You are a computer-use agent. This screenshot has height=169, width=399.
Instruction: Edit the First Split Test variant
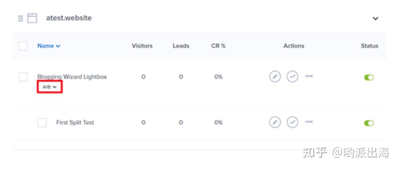pos(275,122)
